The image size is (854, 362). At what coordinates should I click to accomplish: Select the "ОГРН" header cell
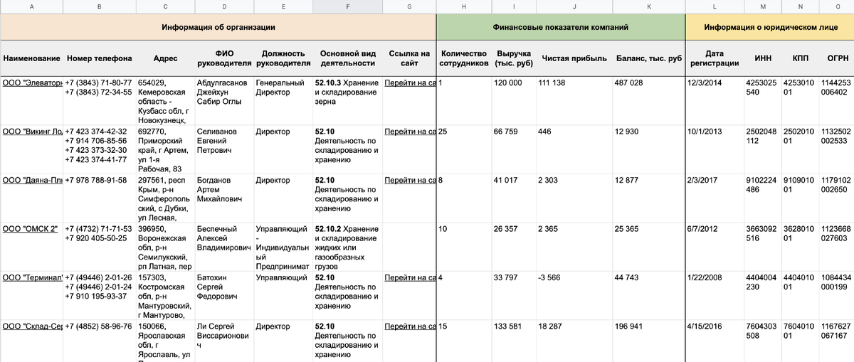click(x=836, y=58)
